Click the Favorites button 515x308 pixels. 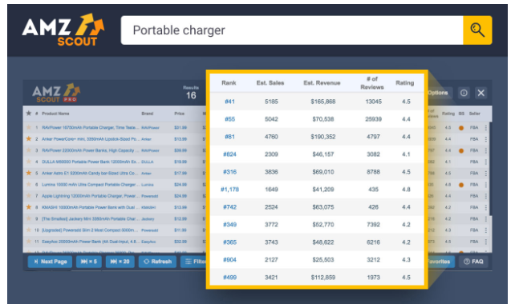click(x=440, y=262)
